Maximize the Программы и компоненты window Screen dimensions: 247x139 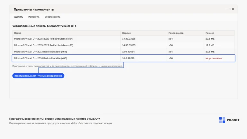point(230,9)
